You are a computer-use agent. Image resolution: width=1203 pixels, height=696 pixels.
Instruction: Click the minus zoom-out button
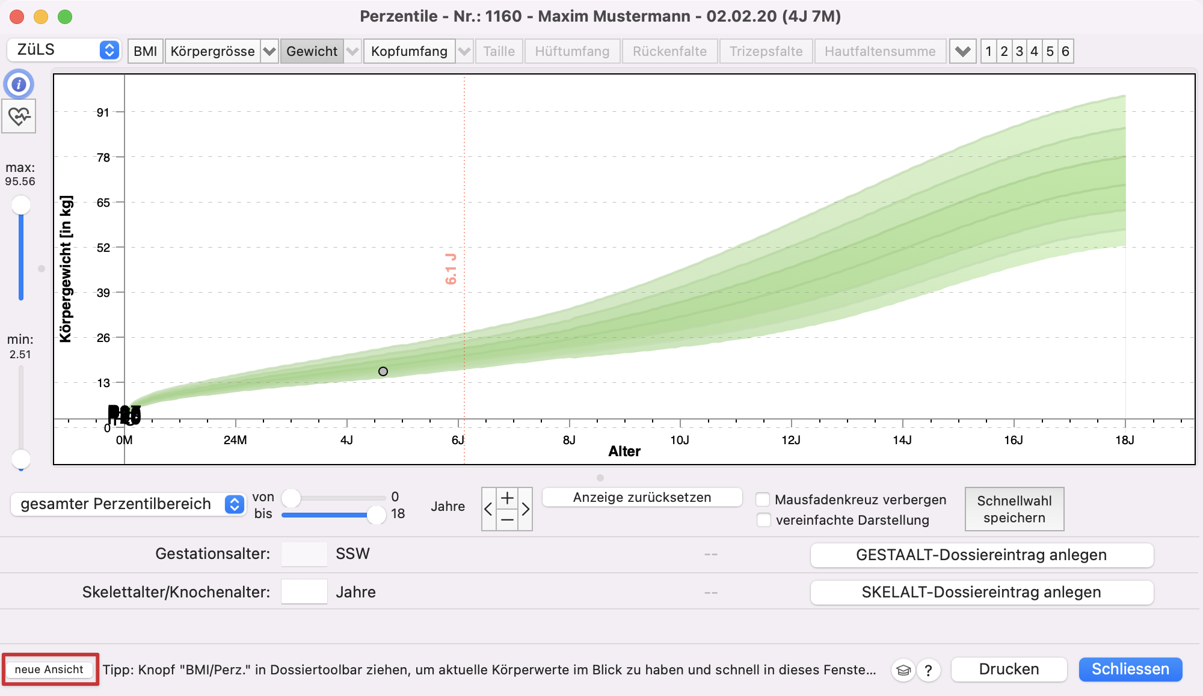(x=508, y=519)
